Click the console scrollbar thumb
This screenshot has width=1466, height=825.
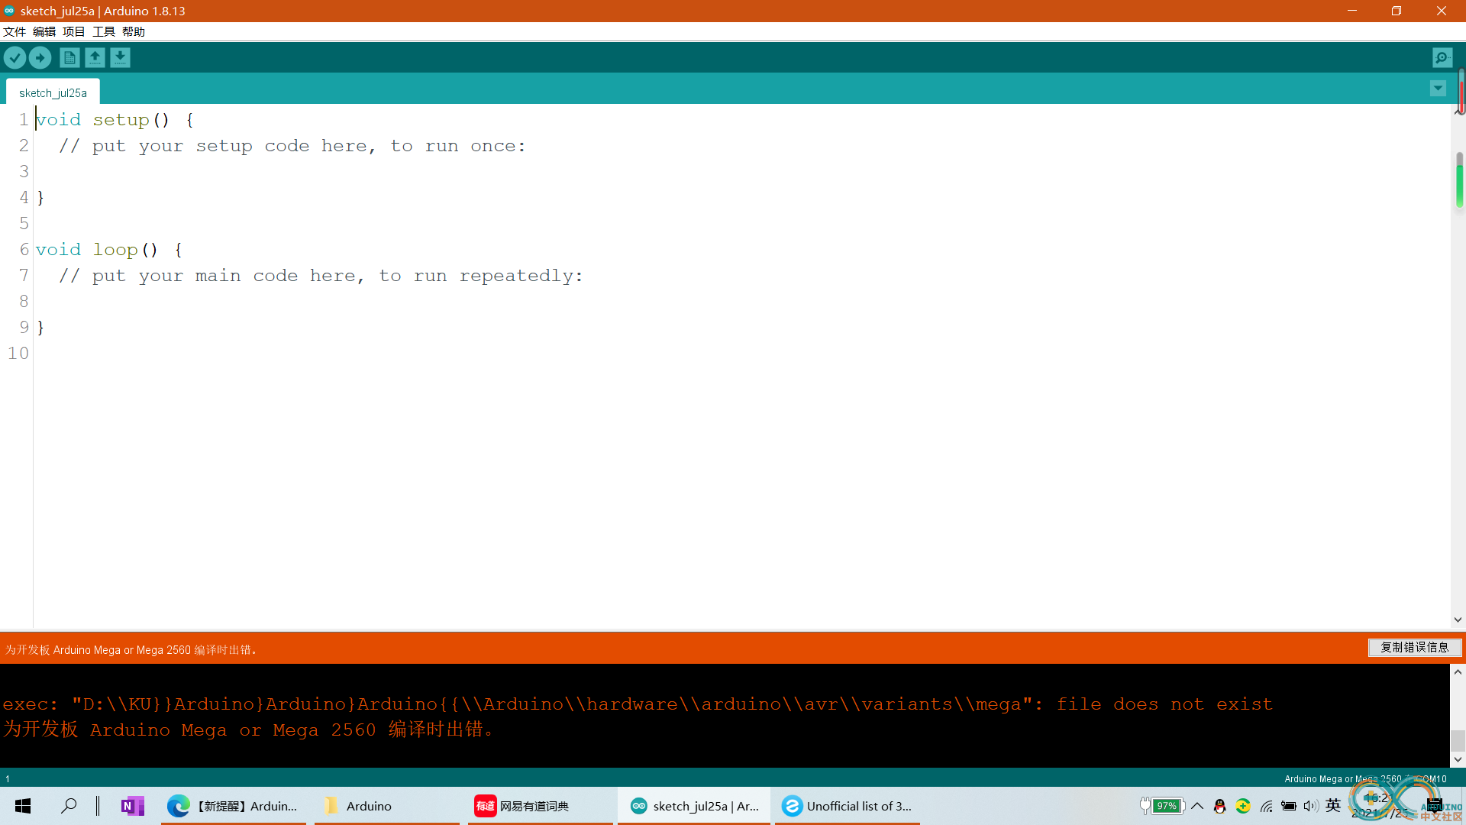(x=1458, y=740)
